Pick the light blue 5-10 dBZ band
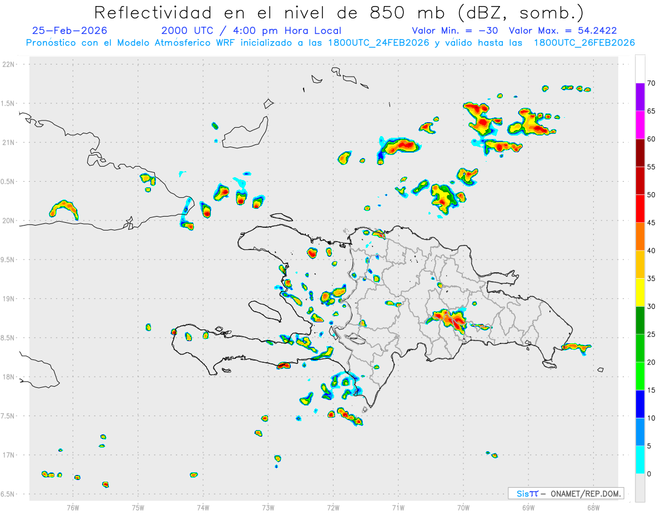 640,432
